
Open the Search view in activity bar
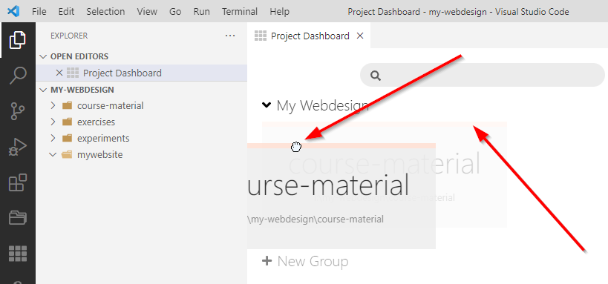coord(18,75)
